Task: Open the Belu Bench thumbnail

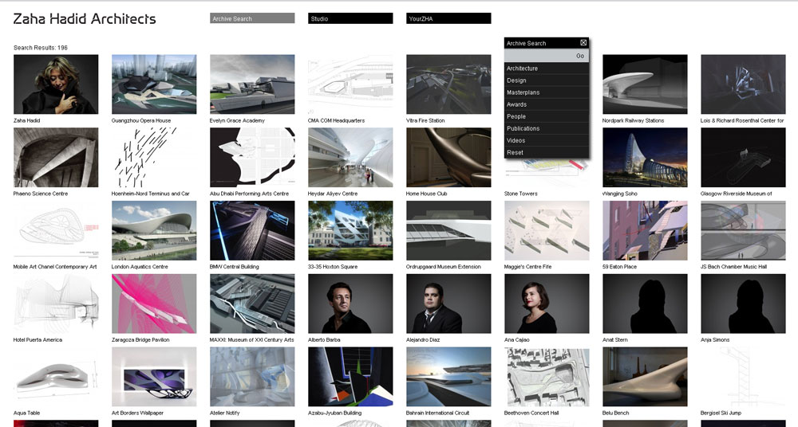Action: [x=645, y=377]
